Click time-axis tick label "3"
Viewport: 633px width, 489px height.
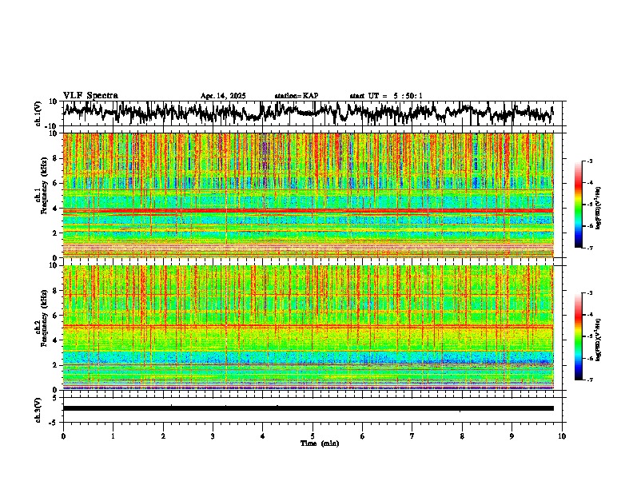click(213, 436)
